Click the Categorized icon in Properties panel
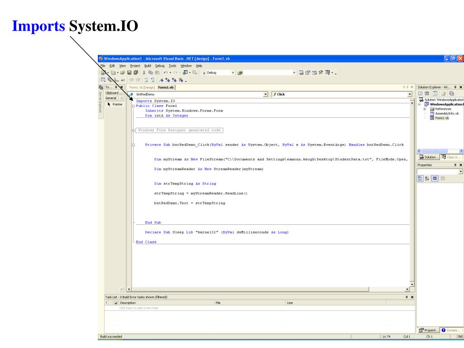Image resolution: width=464 pixels, height=348 pixels. [420, 179]
